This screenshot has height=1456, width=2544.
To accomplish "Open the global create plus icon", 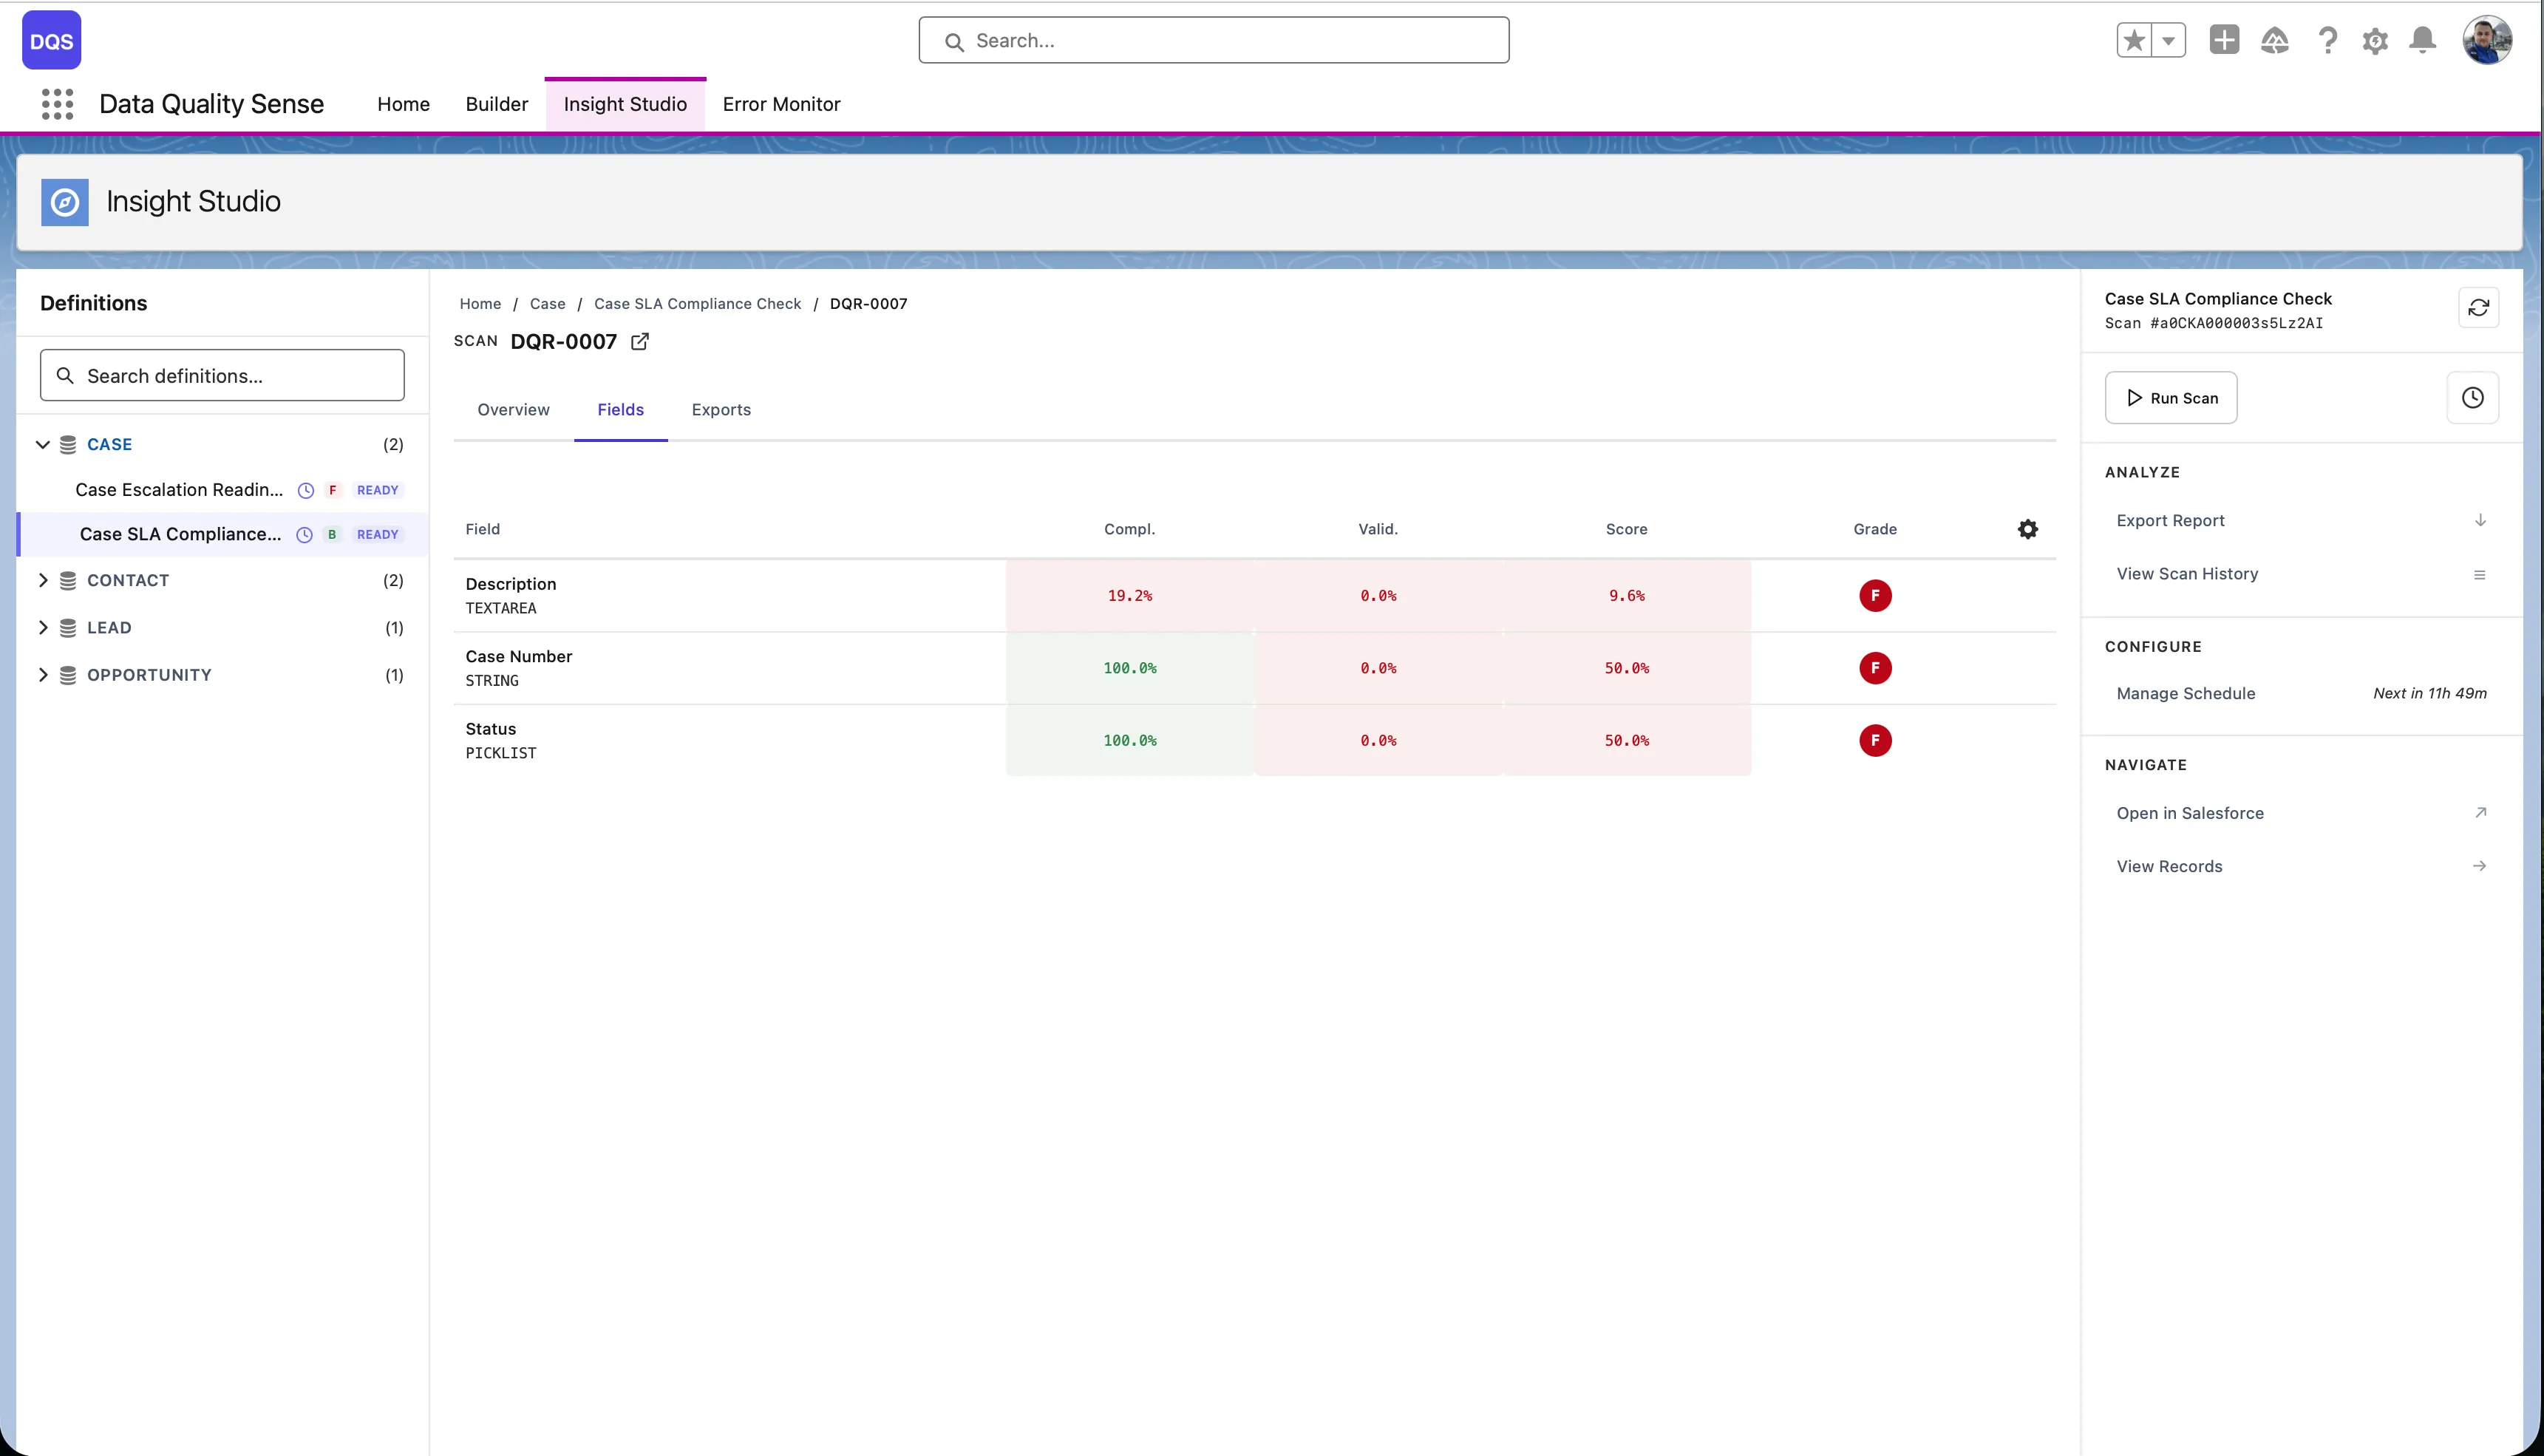I will click(x=2224, y=40).
